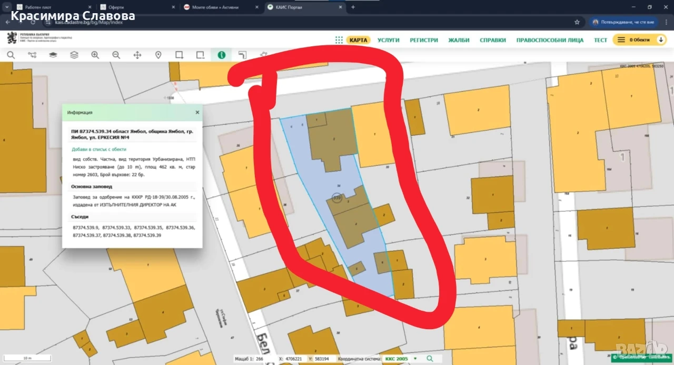Click the 'Основна заповед' heading in popup

[92, 186]
